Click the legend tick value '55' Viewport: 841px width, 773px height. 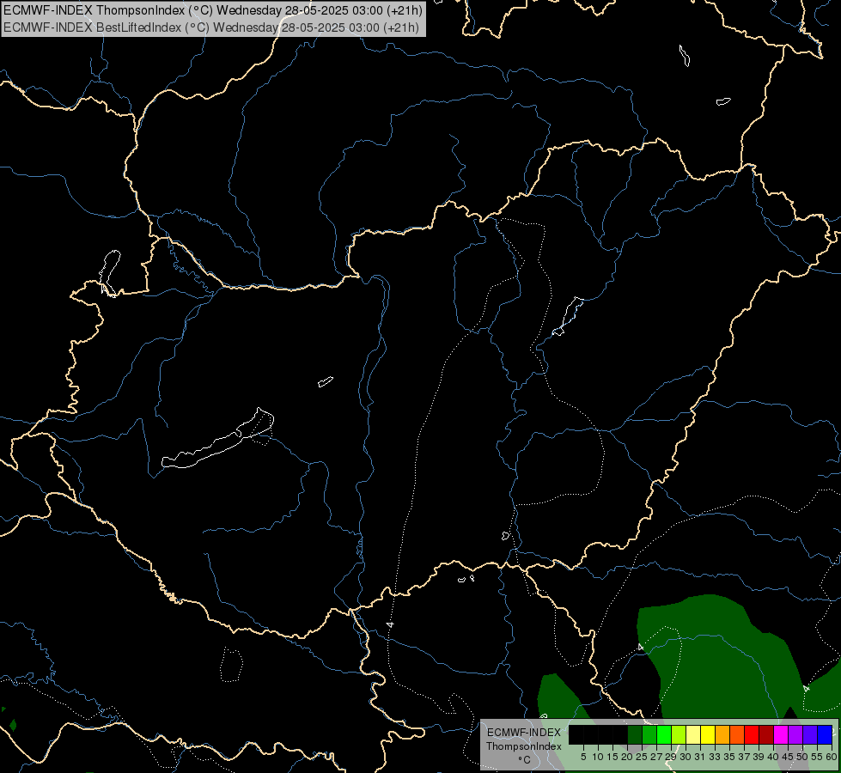[x=816, y=757]
